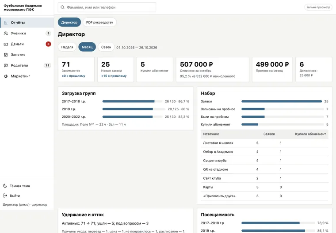Viewport: 336px width, 233px height.
Task: Click the только просмотр badge
Action: (x=318, y=7)
